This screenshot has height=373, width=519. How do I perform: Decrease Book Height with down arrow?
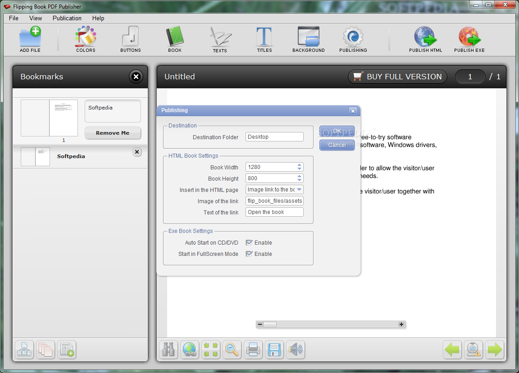pyautogui.click(x=299, y=180)
